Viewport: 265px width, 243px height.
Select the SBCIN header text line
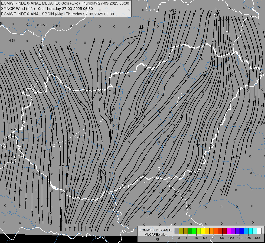(57, 14)
